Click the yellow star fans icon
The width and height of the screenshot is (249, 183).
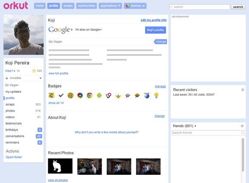(x=34, y=71)
